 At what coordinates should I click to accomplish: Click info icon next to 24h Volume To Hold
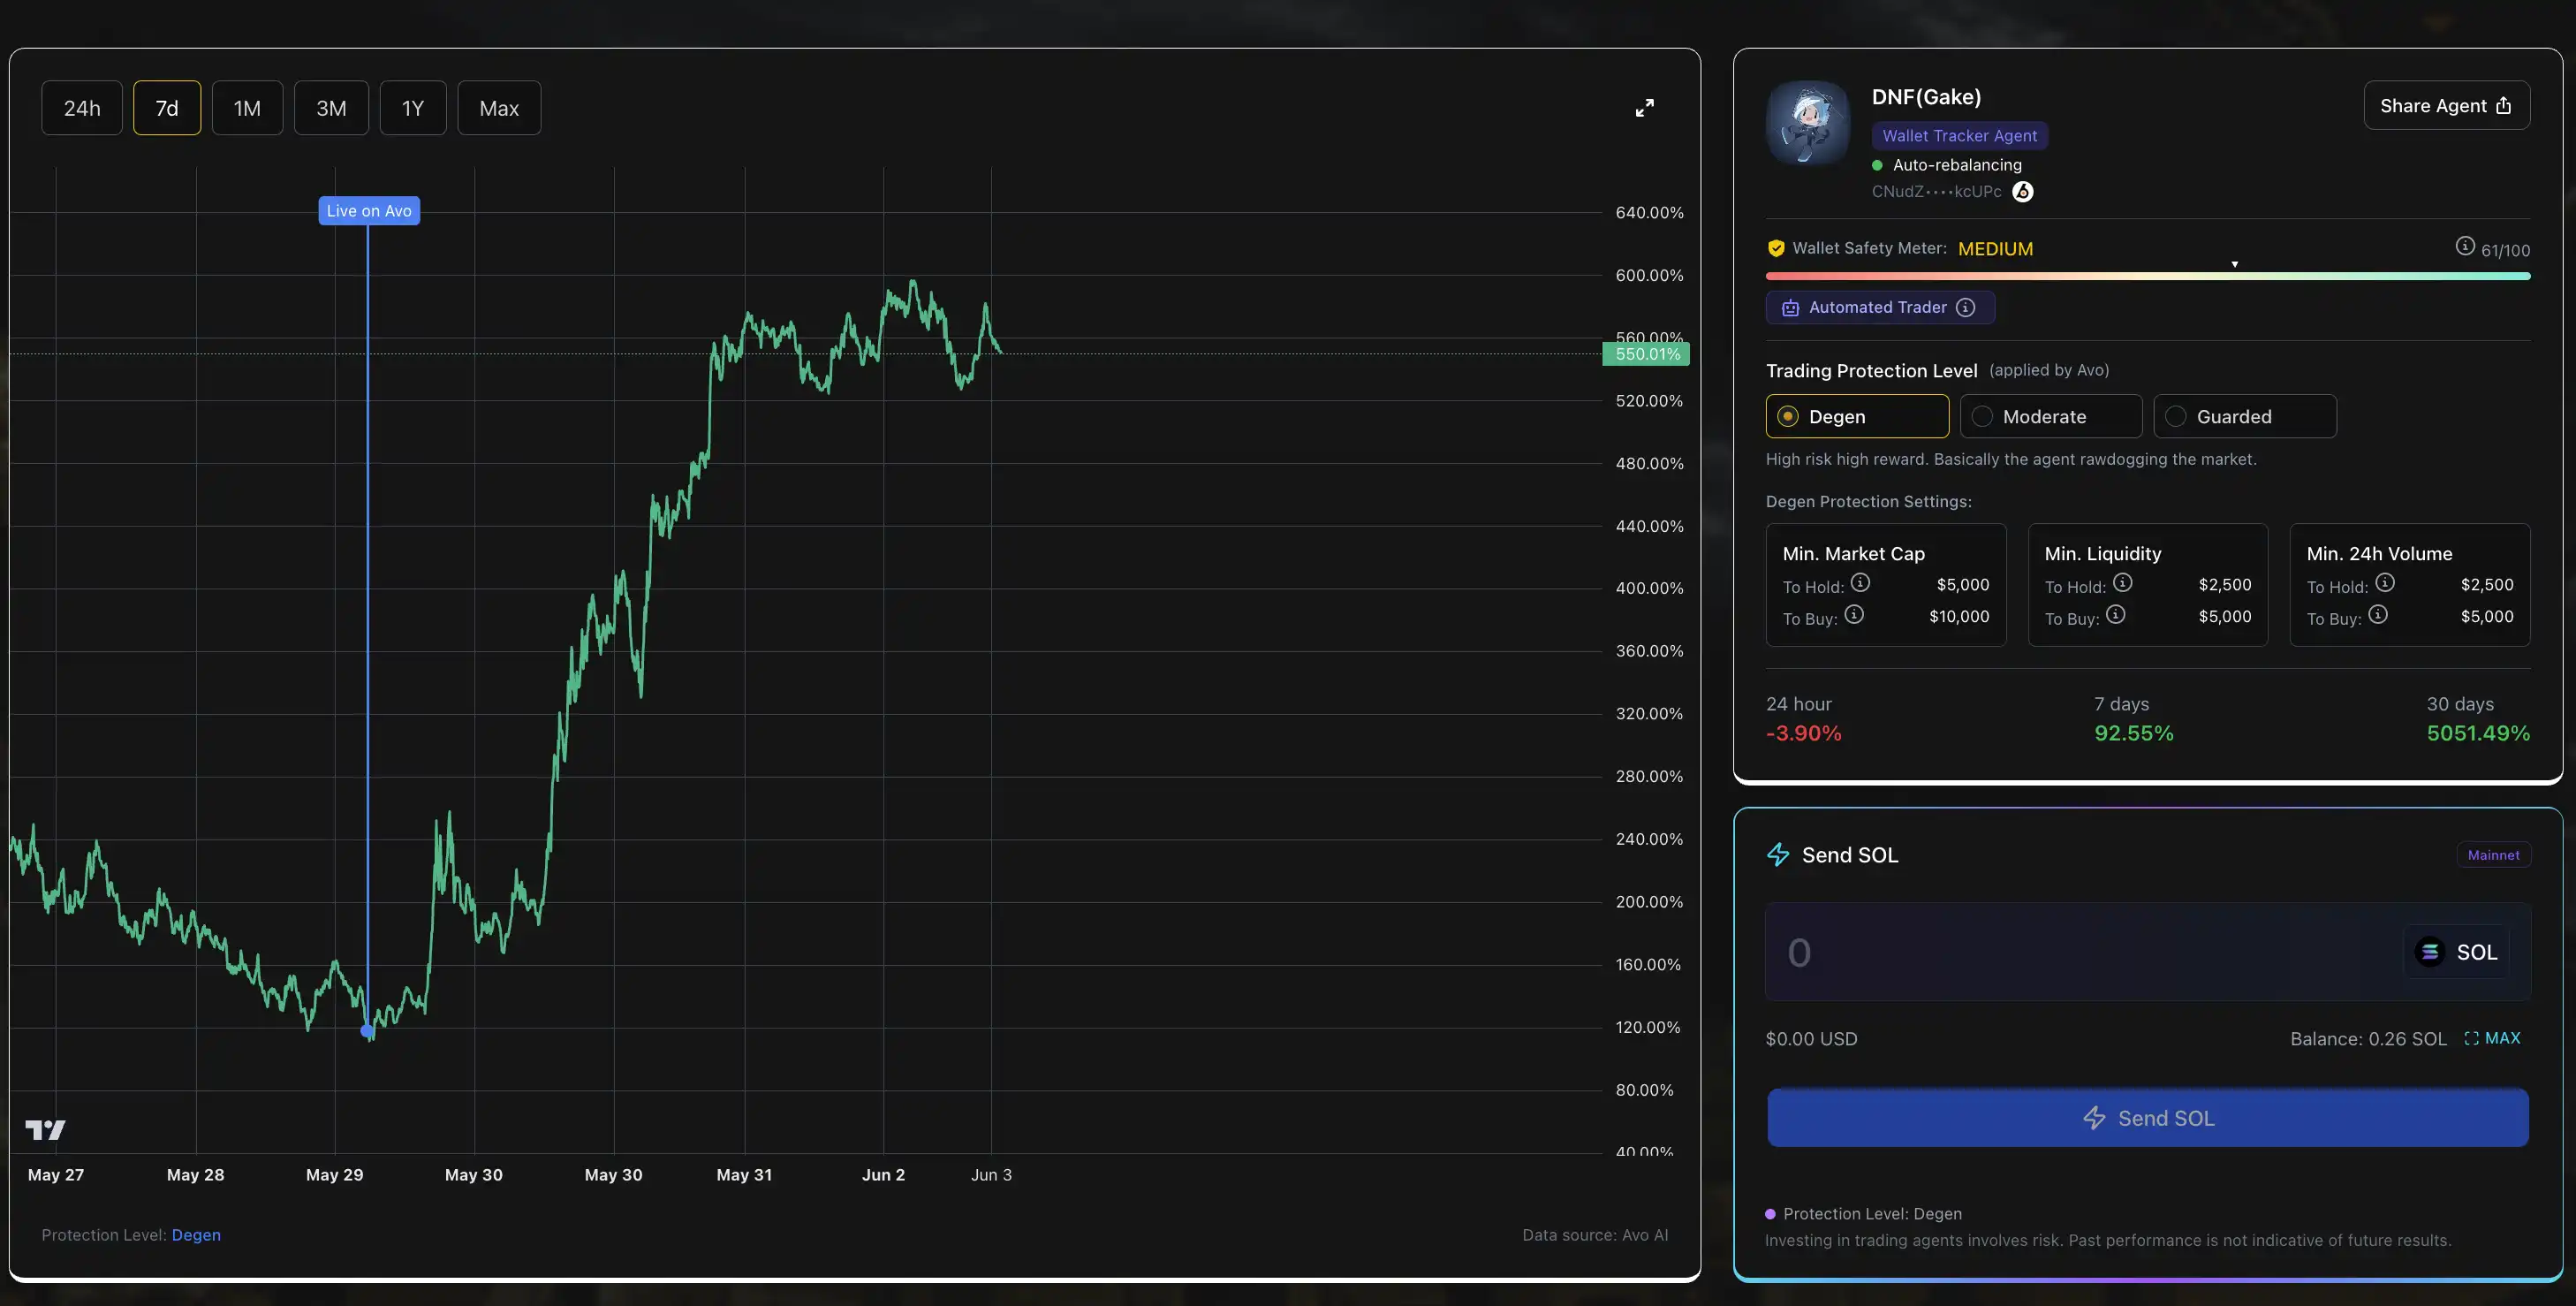[x=2384, y=583]
